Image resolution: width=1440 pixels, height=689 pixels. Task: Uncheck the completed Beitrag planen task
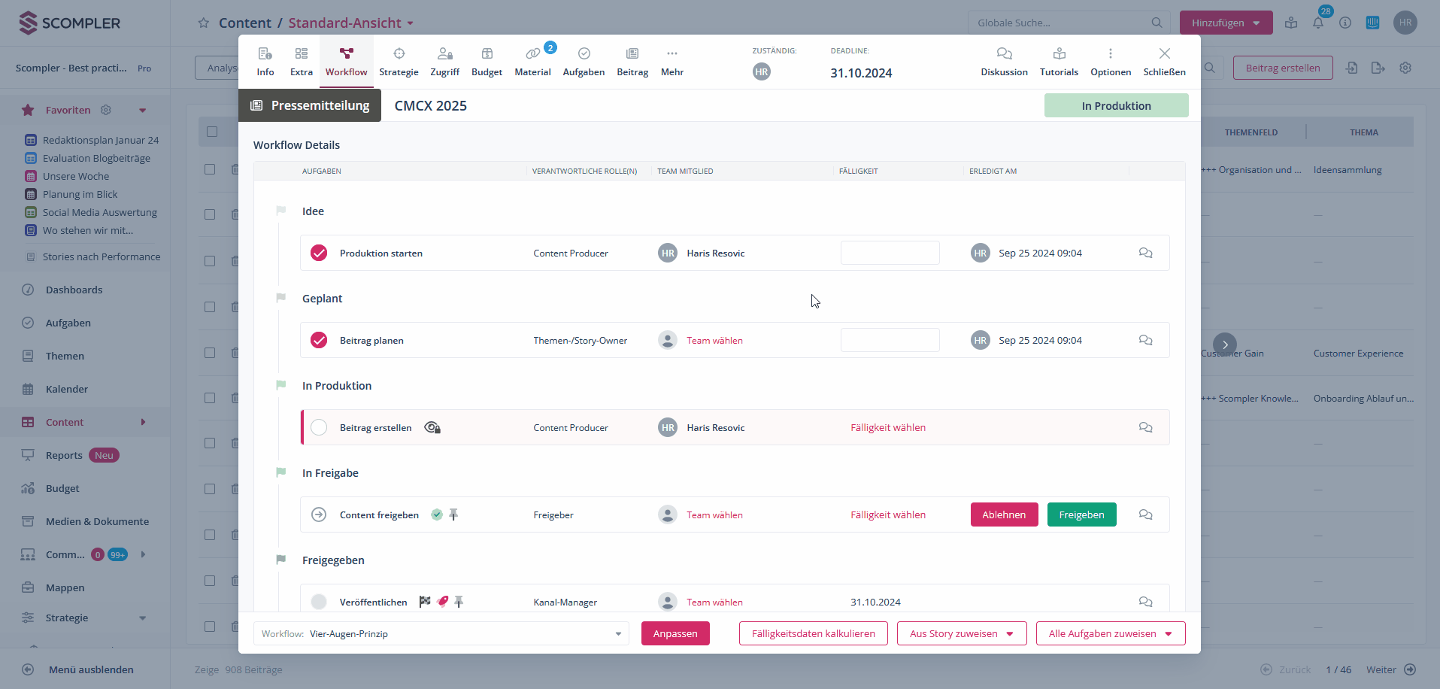tap(318, 340)
